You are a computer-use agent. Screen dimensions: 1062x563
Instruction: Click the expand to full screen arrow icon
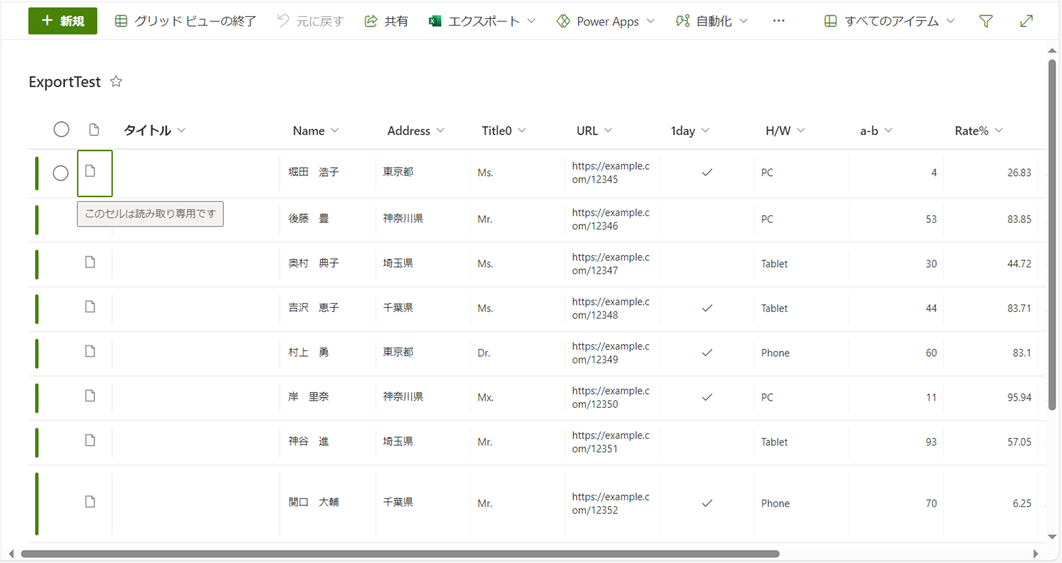point(1026,21)
